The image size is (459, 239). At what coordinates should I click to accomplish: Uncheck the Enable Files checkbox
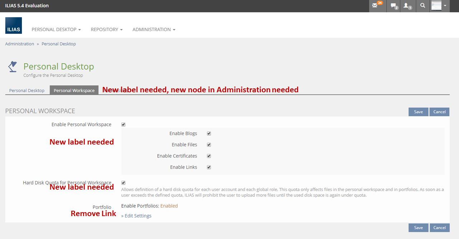[209, 145]
